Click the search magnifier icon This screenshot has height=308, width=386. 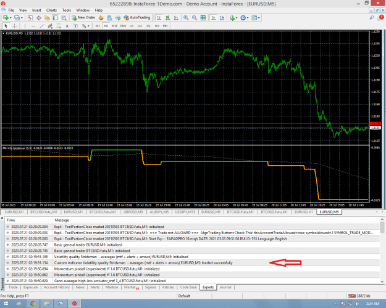pyautogui.click(x=372, y=18)
